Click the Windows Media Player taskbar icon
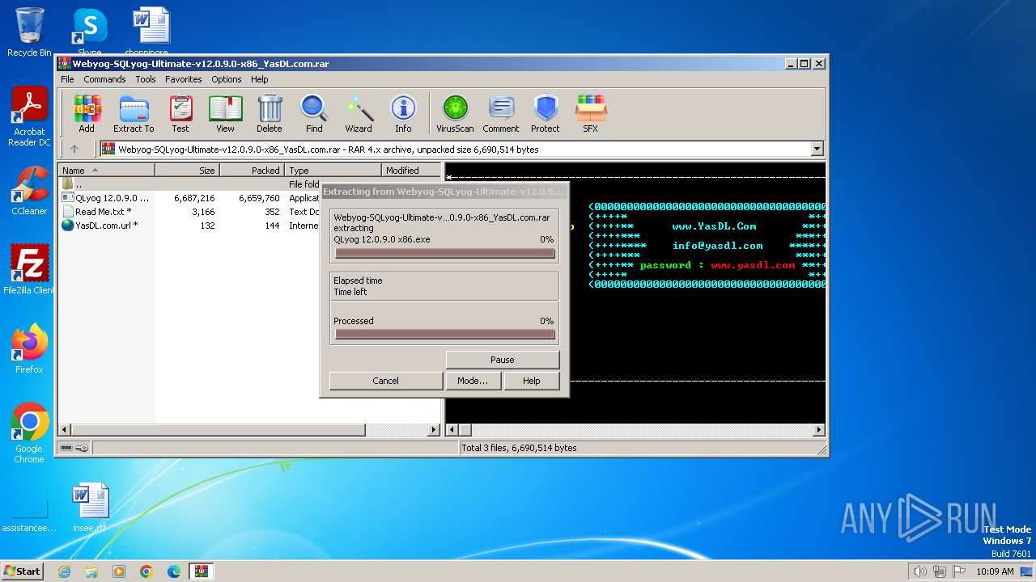This screenshot has height=582, width=1036. pyautogui.click(x=119, y=571)
